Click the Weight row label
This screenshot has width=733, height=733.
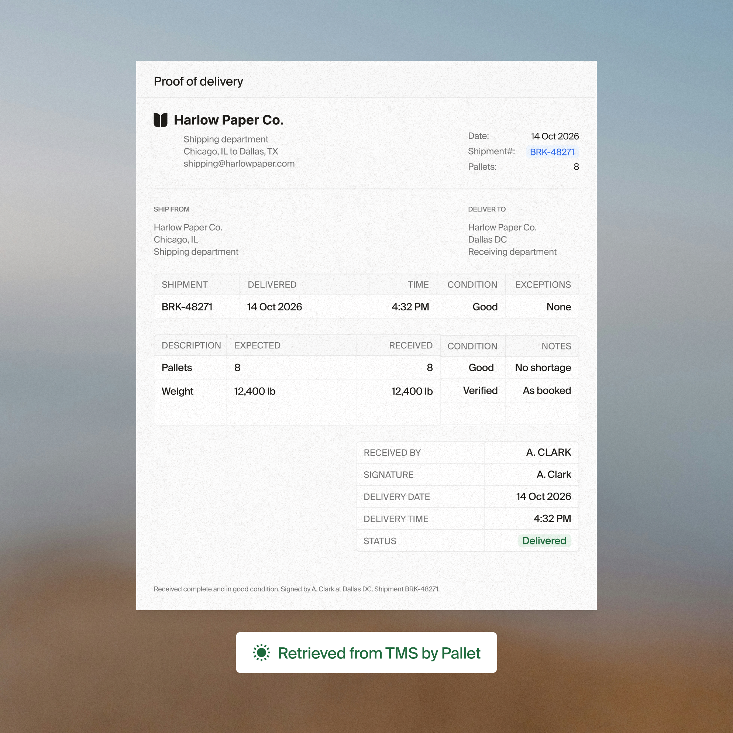click(178, 391)
